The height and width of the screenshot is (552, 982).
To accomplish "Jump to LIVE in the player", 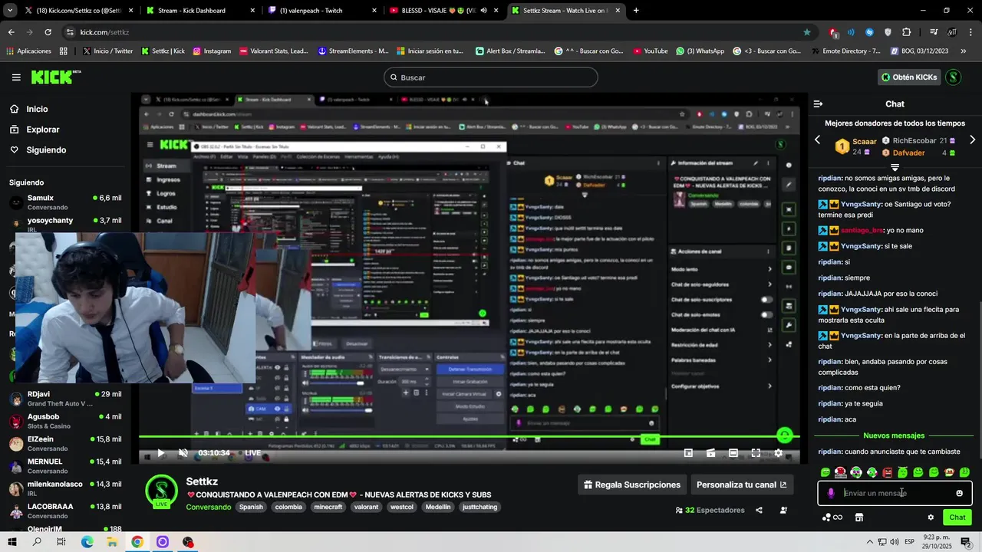I will click(x=252, y=453).
